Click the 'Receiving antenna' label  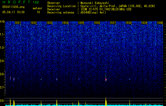click(61, 12)
